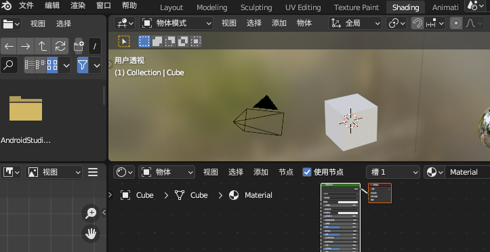Open the 全局 transform orientation dropdown
The width and height of the screenshot is (490, 252).
click(x=355, y=23)
